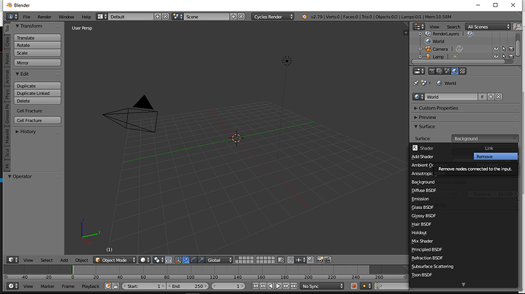
Task: Choose Principled BSDF from the shader list
Action: (x=427, y=249)
